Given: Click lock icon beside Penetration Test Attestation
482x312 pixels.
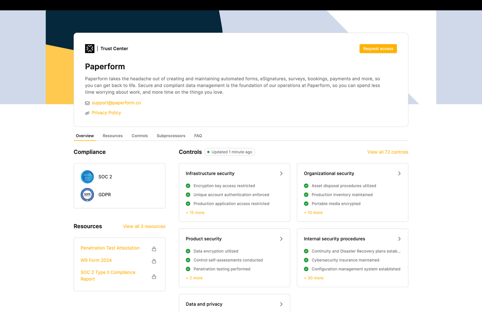Looking at the screenshot, I should coord(154,249).
